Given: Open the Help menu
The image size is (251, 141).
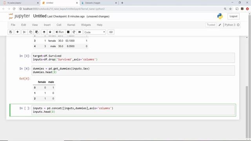Looking at the screenshot, I should [x=99, y=25].
